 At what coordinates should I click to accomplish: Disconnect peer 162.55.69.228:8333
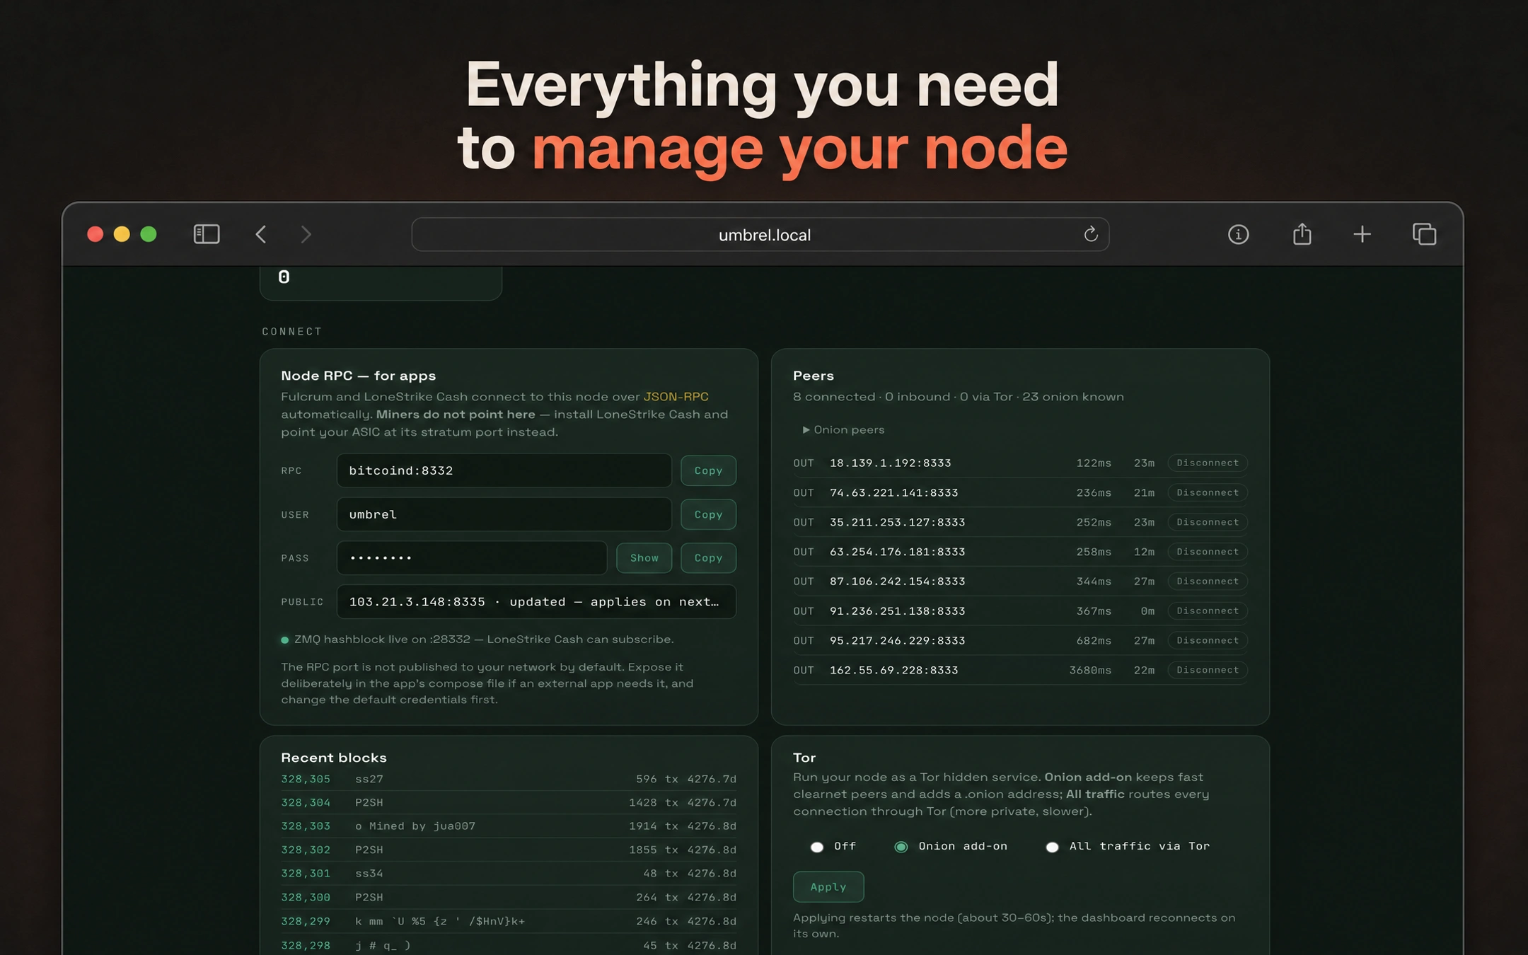[1207, 670]
